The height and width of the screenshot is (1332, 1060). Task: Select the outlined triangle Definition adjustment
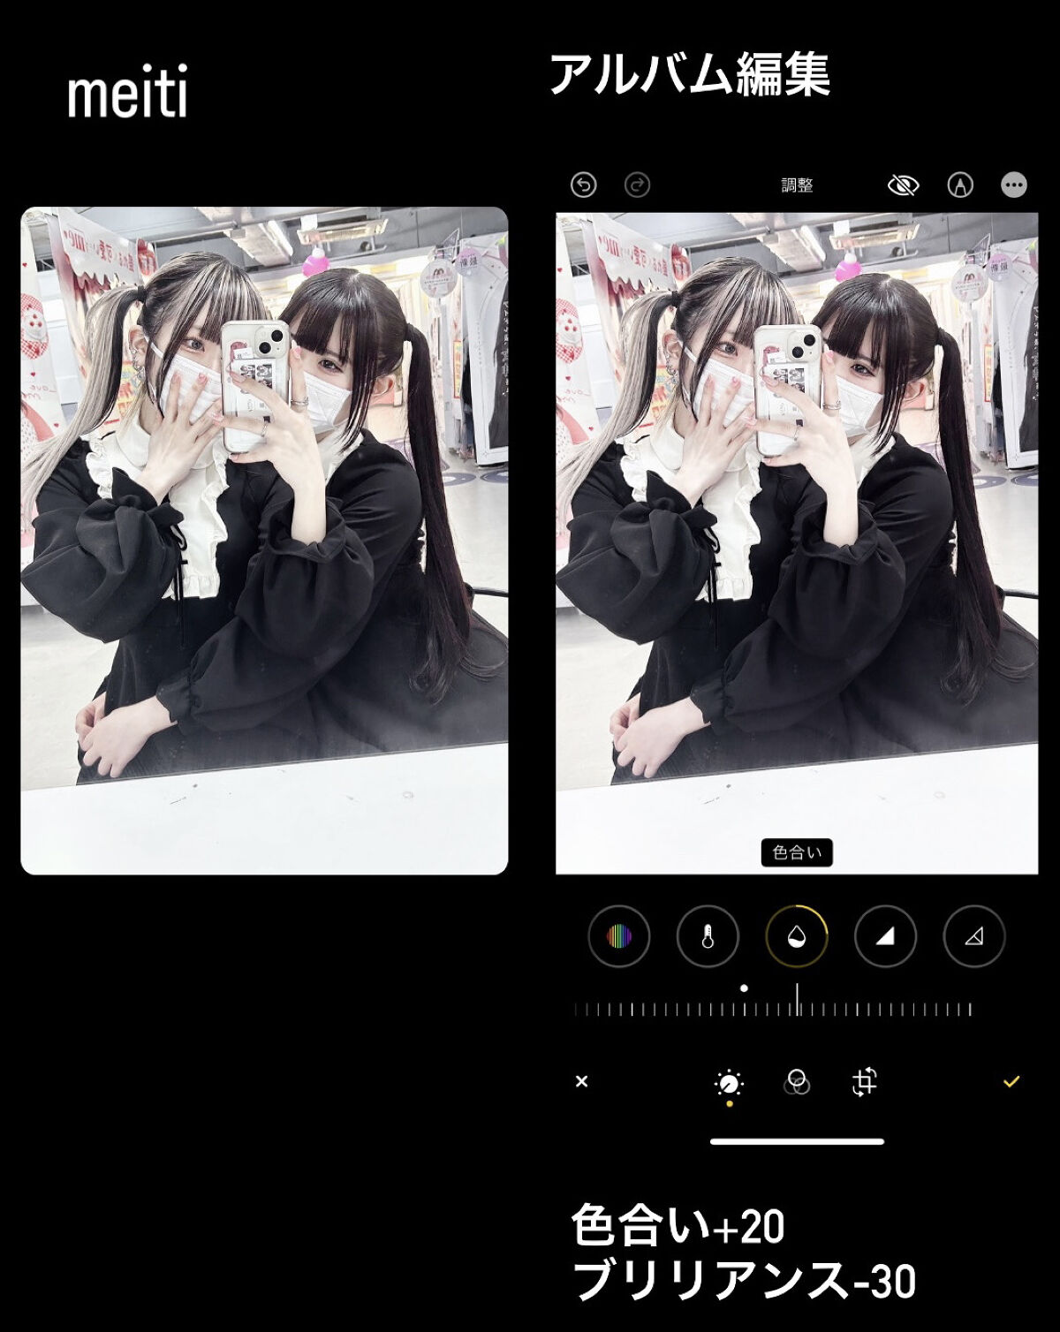[x=973, y=936]
